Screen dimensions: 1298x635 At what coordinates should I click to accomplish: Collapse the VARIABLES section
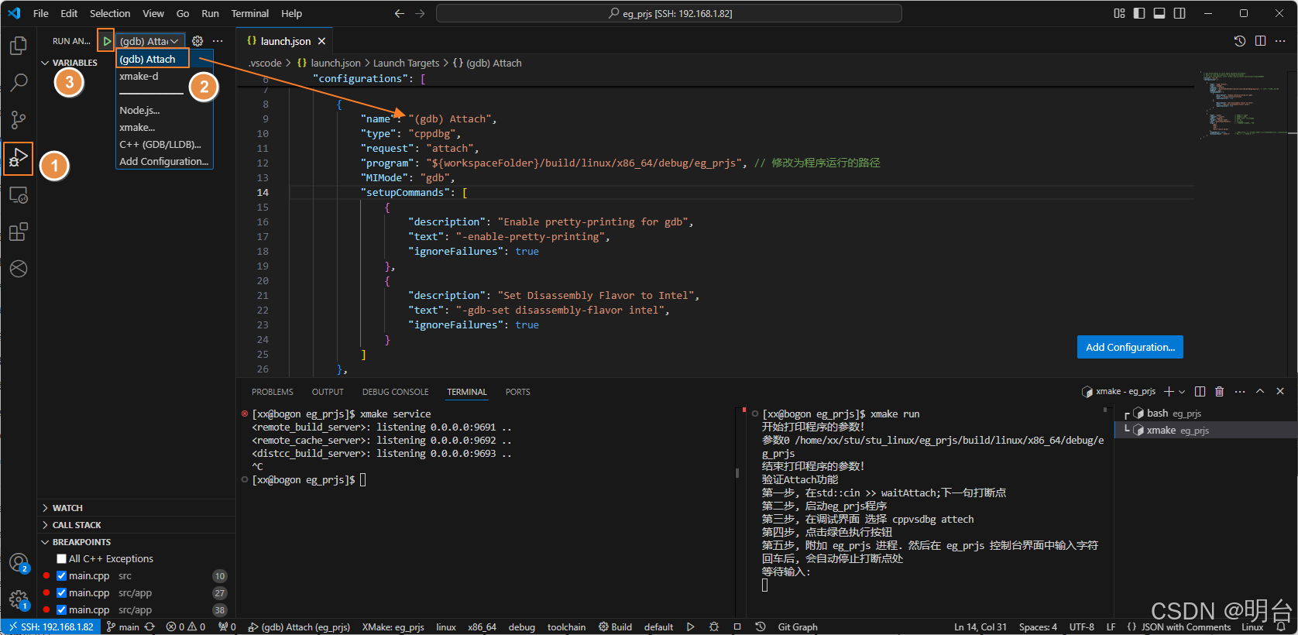pyautogui.click(x=70, y=63)
